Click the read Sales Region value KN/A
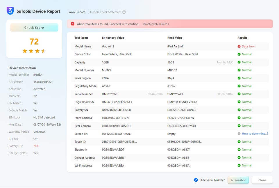 tap(171, 78)
